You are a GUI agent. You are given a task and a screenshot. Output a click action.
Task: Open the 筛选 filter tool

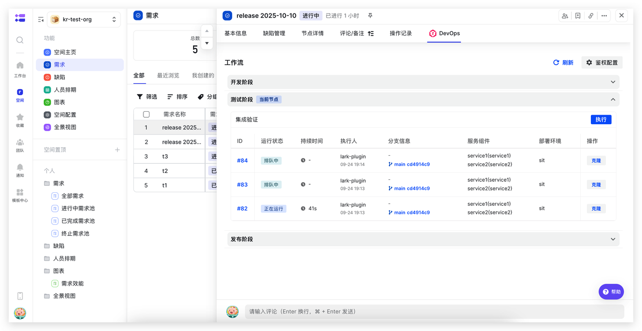click(x=147, y=96)
